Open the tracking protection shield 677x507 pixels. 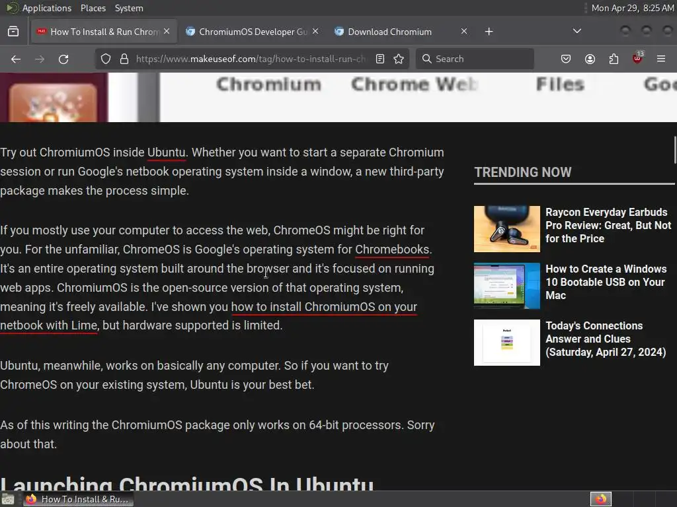(106, 59)
